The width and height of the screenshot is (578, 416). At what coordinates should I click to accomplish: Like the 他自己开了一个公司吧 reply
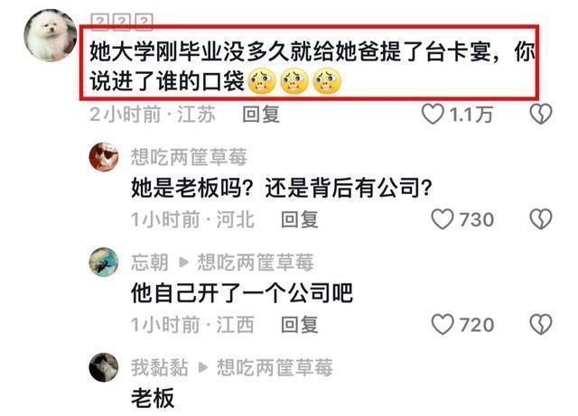[442, 325]
